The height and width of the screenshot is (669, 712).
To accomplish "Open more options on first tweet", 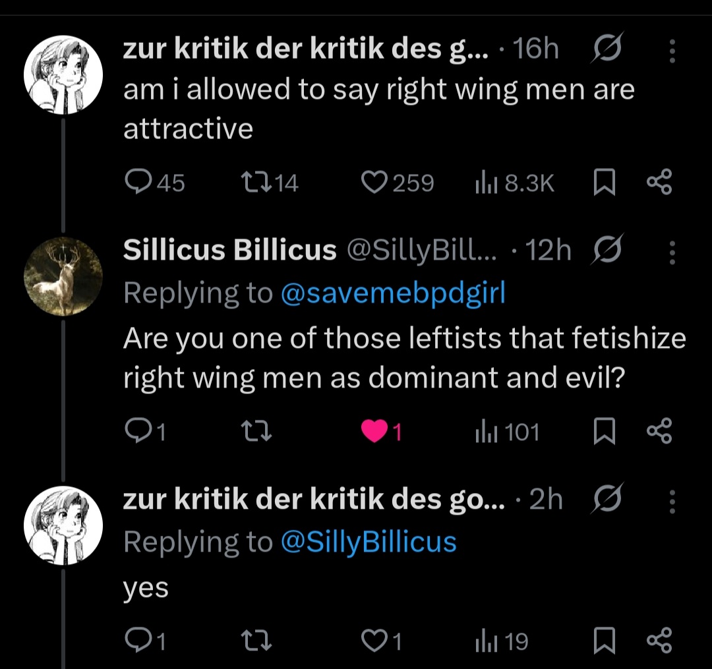I will click(672, 51).
